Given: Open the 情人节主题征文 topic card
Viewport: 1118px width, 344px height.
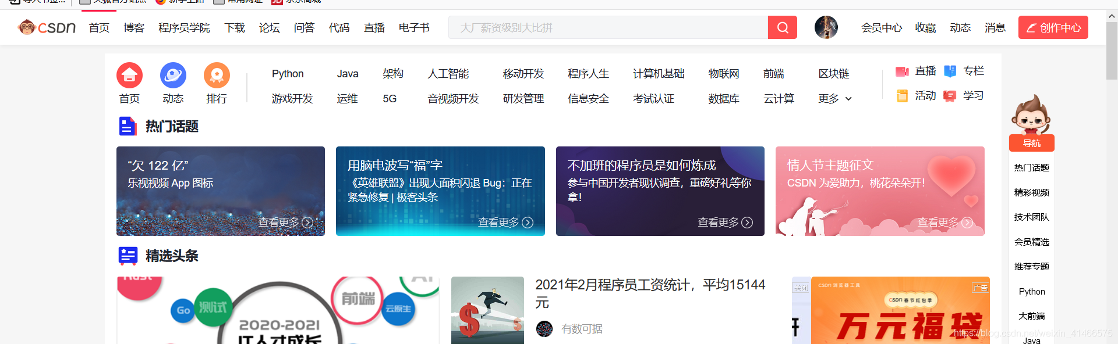Looking at the screenshot, I should 880,191.
